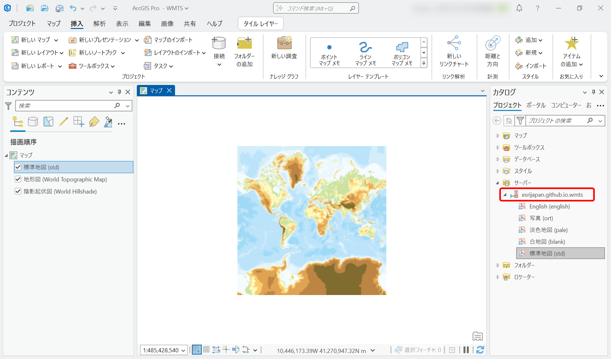Open the 解析 ribbon tab
Screen dimensions: 611x359
[x=99, y=24]
